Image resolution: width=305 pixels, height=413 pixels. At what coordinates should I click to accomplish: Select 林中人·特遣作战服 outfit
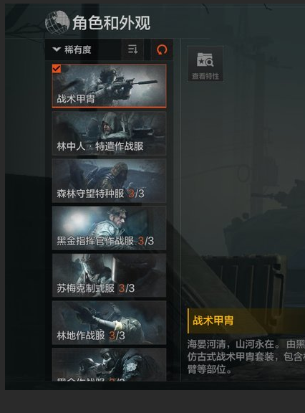[x=109, y=133]
